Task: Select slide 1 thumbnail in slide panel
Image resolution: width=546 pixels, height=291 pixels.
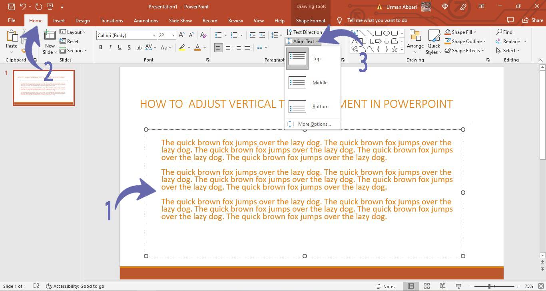Action: coord(44,88)
